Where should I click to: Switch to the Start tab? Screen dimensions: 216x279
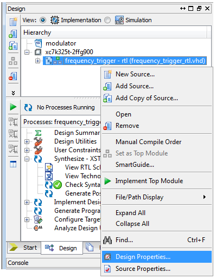click(x=24, y=248)
